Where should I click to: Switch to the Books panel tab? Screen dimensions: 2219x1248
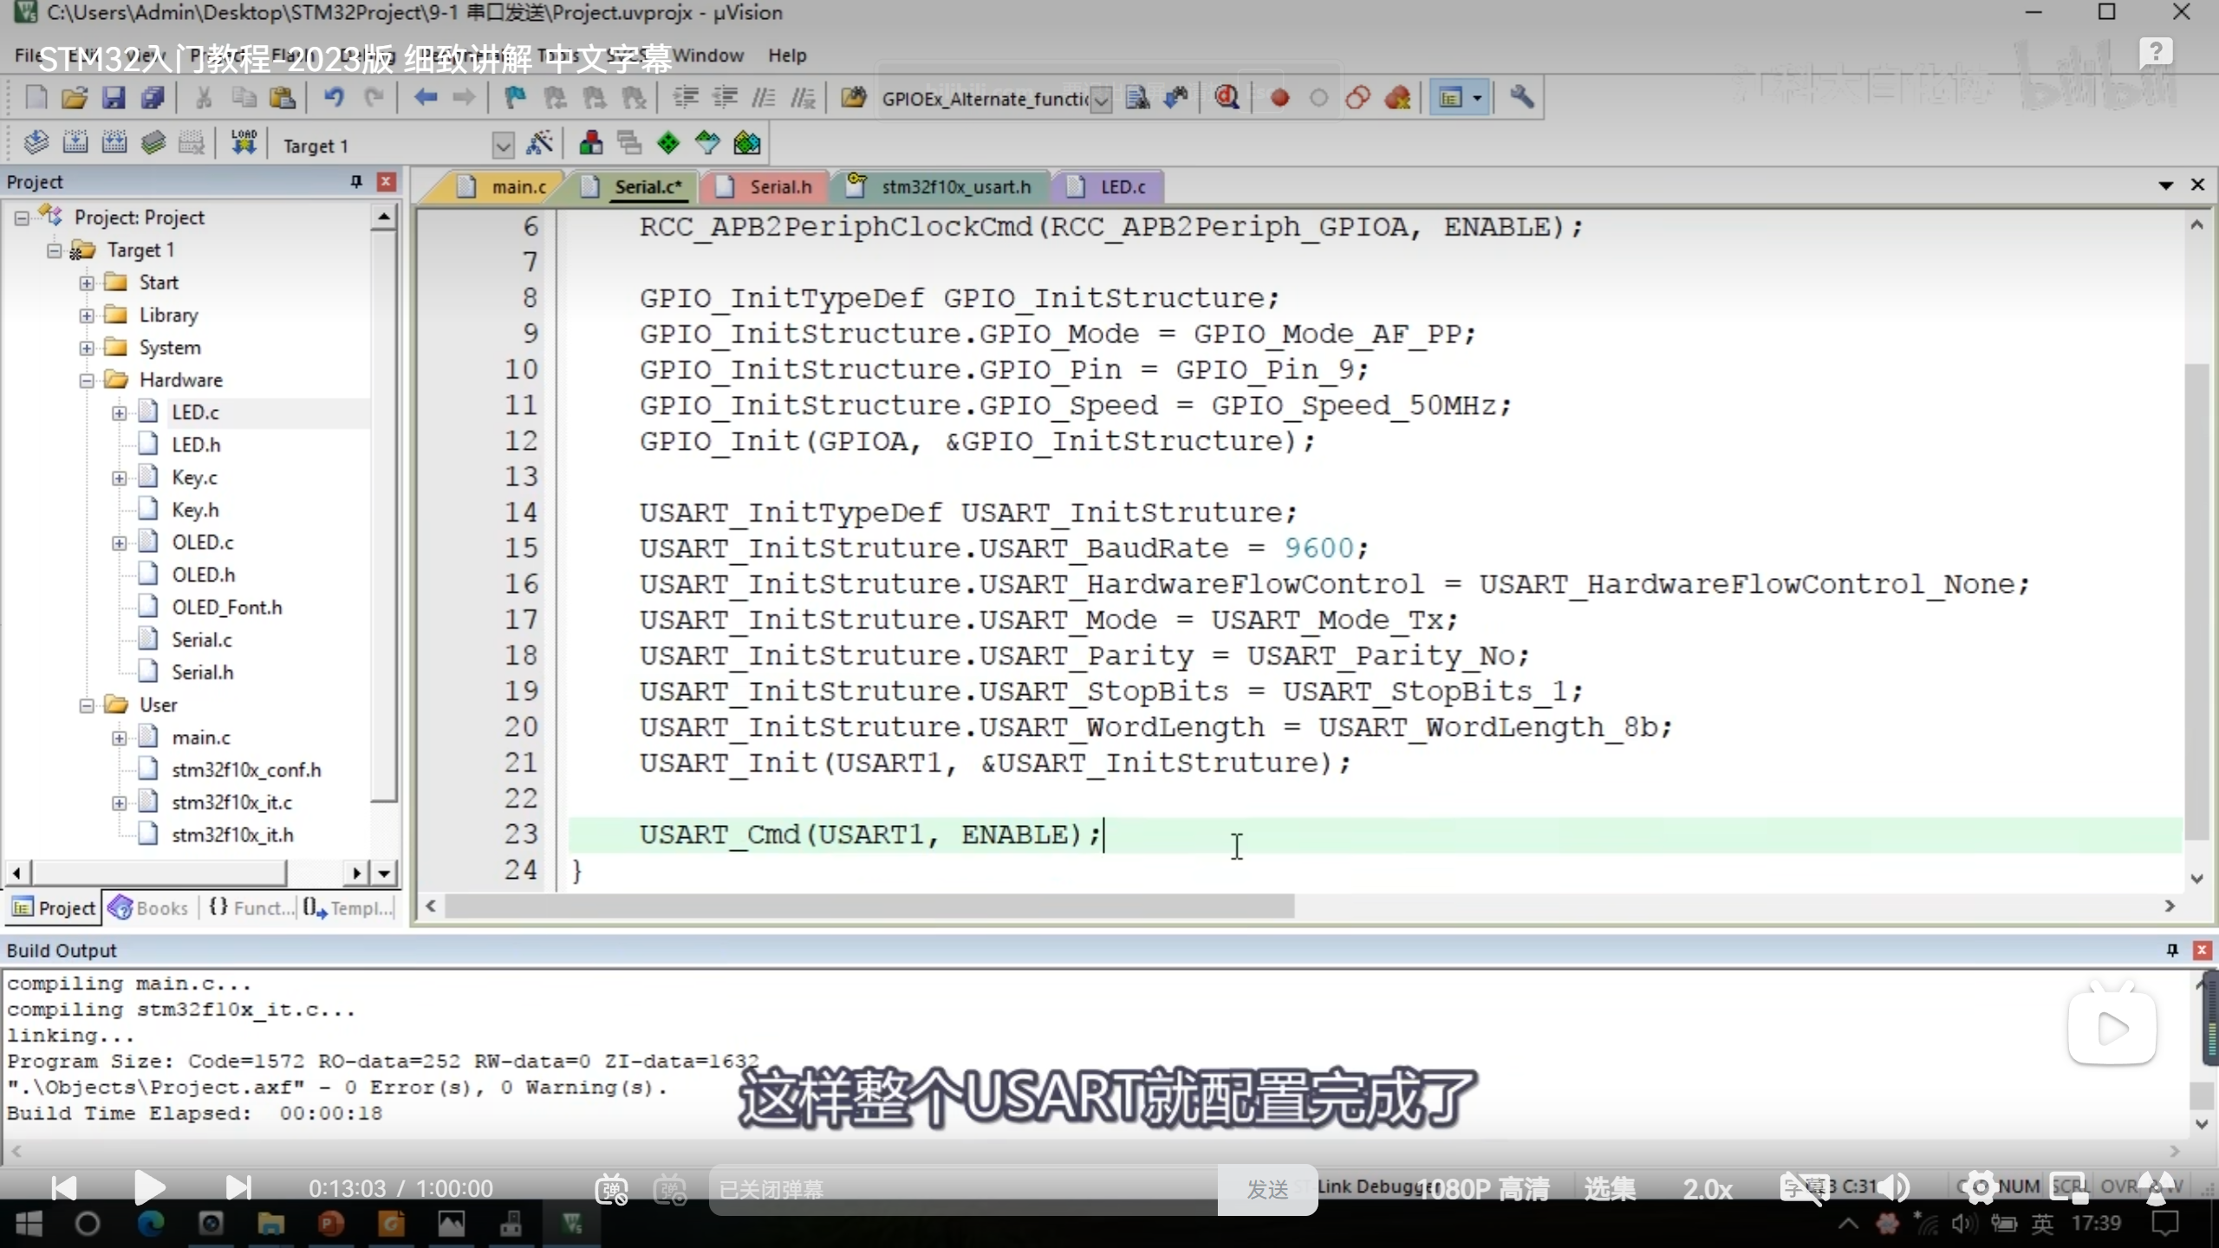pos(149,907)
